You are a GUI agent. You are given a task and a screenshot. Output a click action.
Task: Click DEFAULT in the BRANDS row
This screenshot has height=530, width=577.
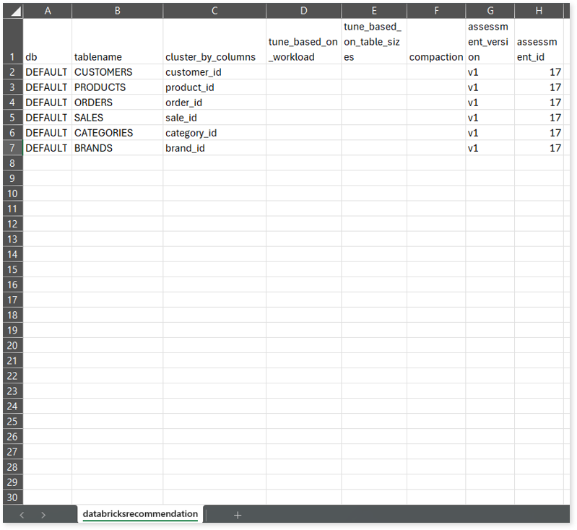[48, 147]
